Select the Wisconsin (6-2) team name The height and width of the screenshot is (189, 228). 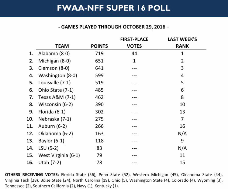[56, 105]
